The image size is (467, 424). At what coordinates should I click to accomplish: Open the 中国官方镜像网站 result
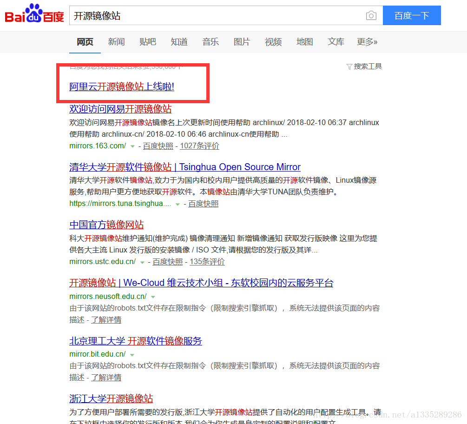coord(106,225)
